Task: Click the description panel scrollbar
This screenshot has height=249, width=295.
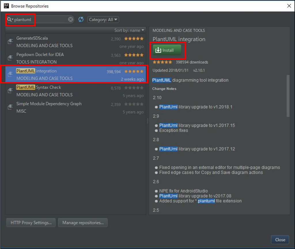Action: pyautogui.click(x=288, y=96)
